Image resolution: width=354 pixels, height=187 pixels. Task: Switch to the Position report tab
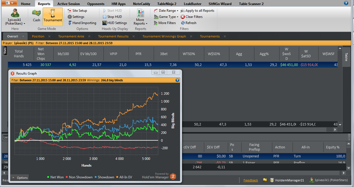38,36
